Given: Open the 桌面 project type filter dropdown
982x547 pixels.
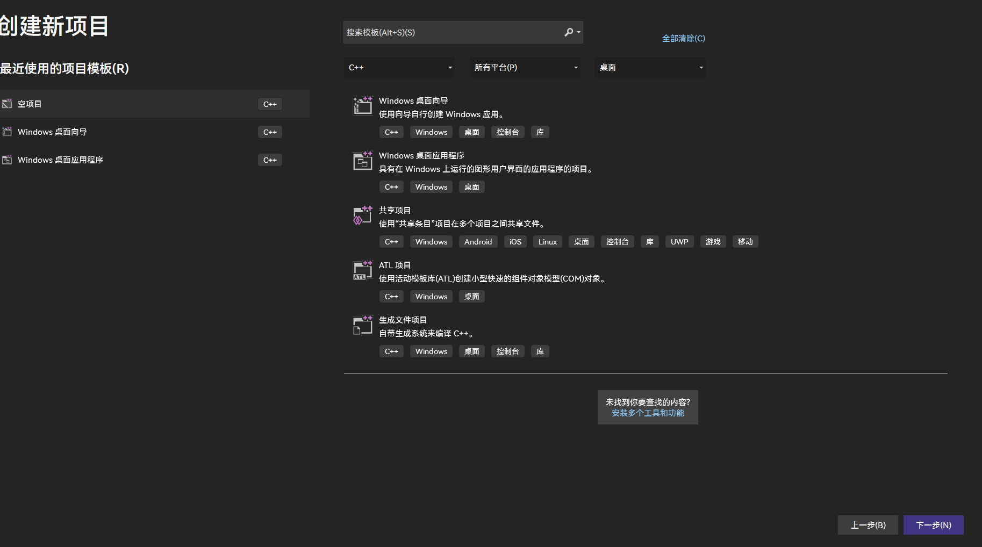Looking at the screenshot, I should (650, 67).
